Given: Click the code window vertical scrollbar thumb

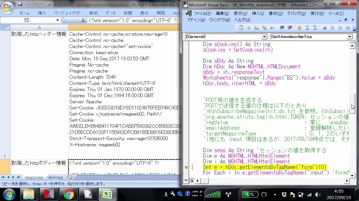Looking at the screenshot, I should pyautogui.click(x=353, y=103).
